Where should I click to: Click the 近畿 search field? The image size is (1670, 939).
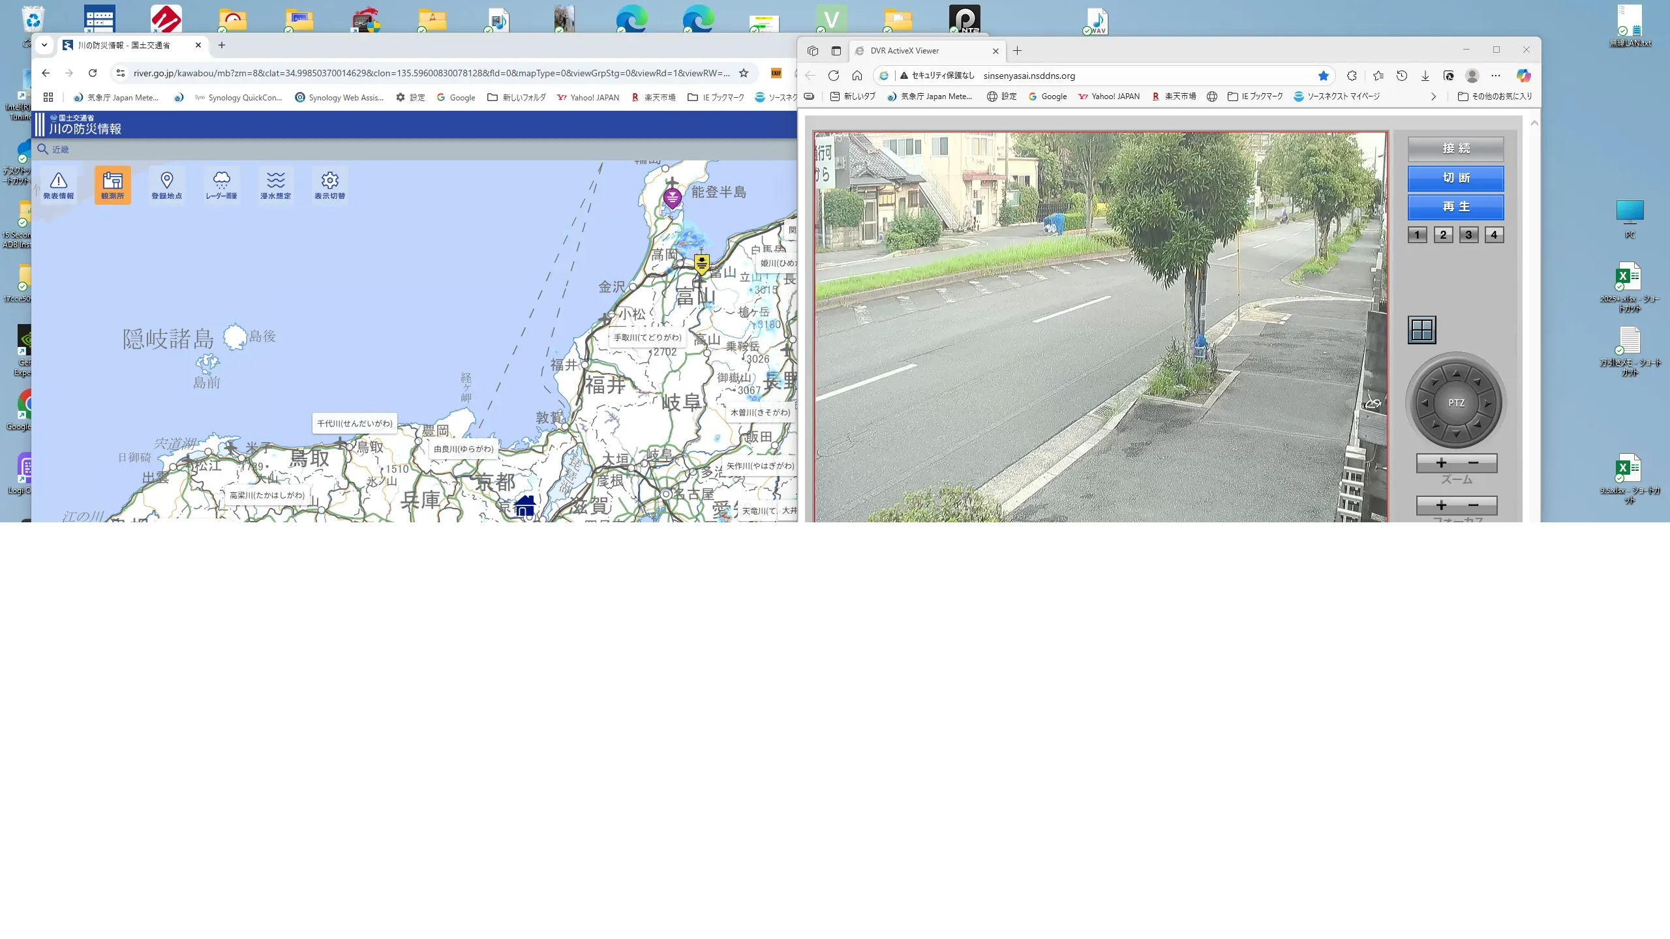pos(61,149)
